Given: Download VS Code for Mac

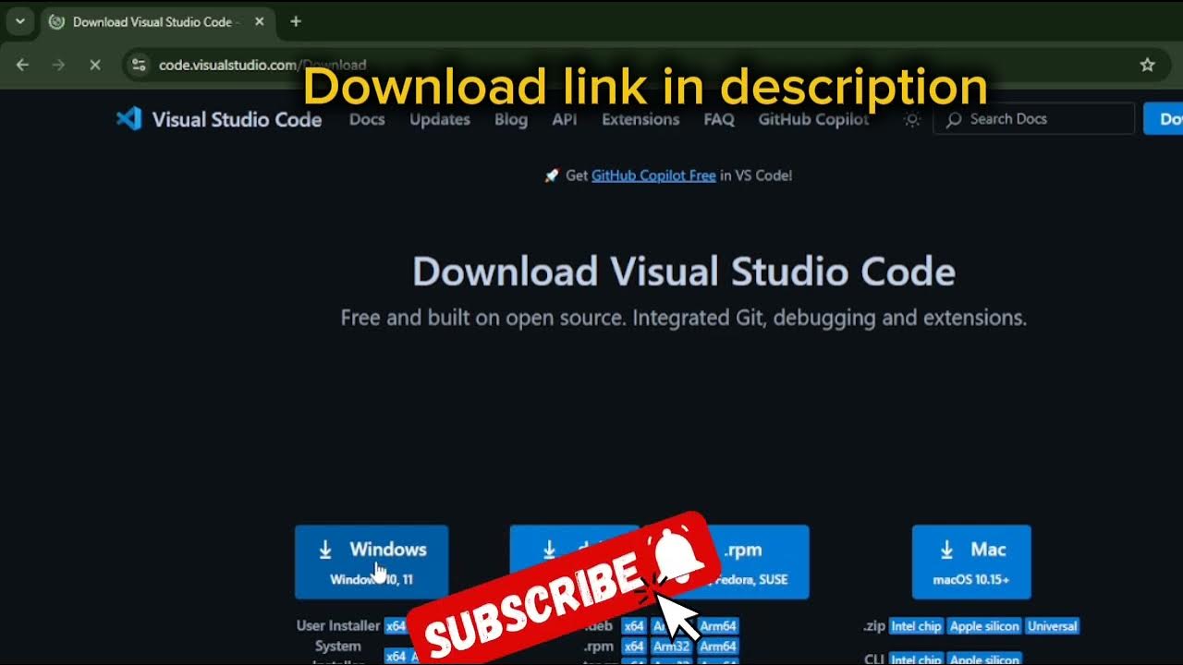Looking at the screenshot, I should point(971,562).
